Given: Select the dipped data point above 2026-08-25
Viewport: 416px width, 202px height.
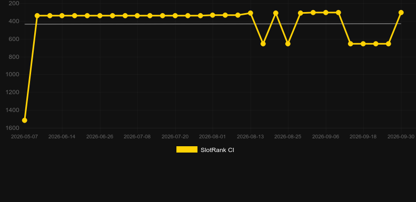Looking at the screenshot, I should pyautogui.click(x=288, y=44).
